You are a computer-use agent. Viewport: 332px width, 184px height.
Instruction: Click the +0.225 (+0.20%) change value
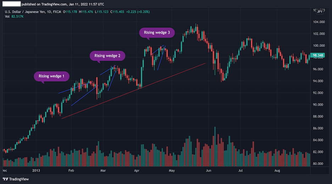tap(138, 12)
